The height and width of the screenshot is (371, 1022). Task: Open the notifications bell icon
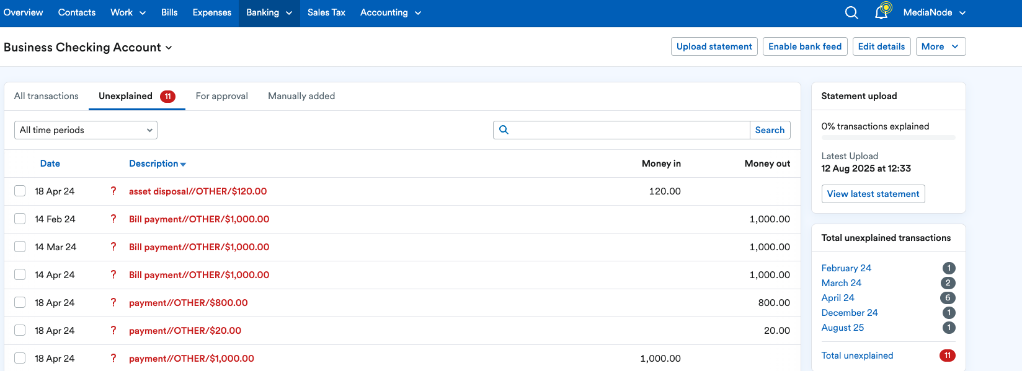pyautogui.click(x=882, y=11)
